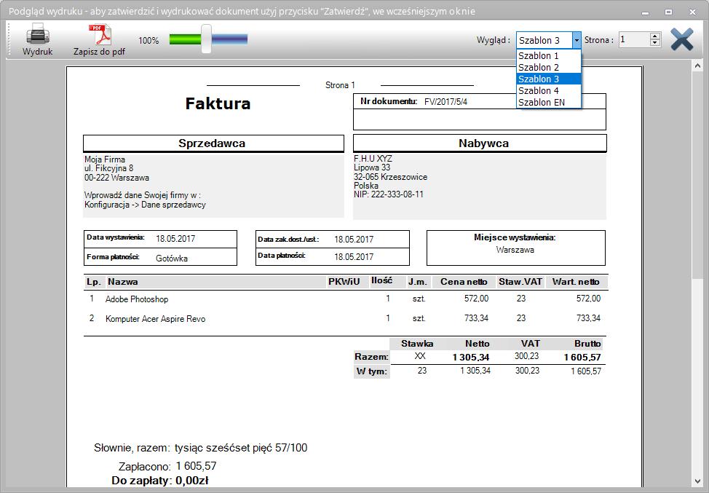
Task: Click buyer name F.H.U XYZ
Action: [373, 158]
